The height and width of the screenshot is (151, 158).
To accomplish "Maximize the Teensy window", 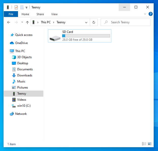I will tap(136, 7).
